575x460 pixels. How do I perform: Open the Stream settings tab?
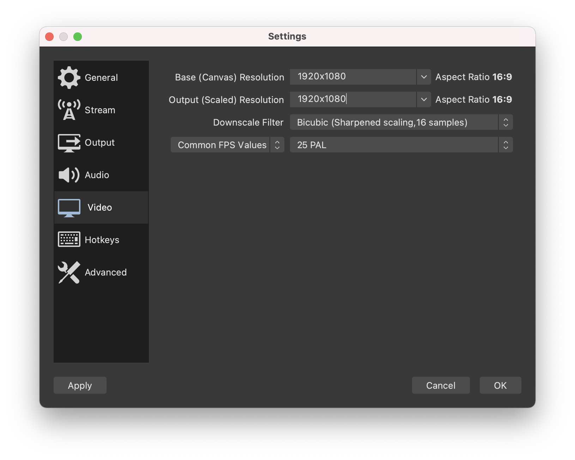(100, 110)
